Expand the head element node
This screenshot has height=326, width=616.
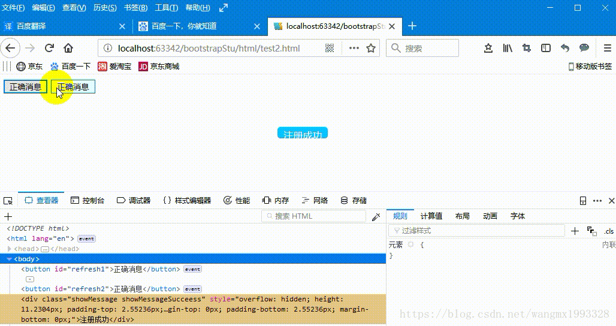pyautogui.click(x=9, y=249)
